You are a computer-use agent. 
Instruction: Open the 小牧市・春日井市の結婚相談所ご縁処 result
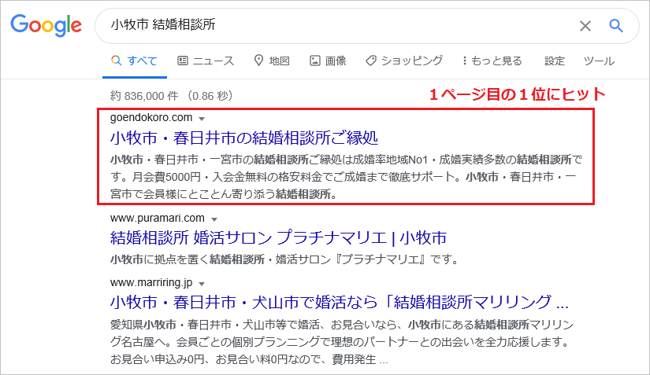tap(244, 138)
